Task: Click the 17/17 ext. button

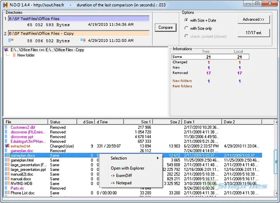Action: (x=254, y=33)
